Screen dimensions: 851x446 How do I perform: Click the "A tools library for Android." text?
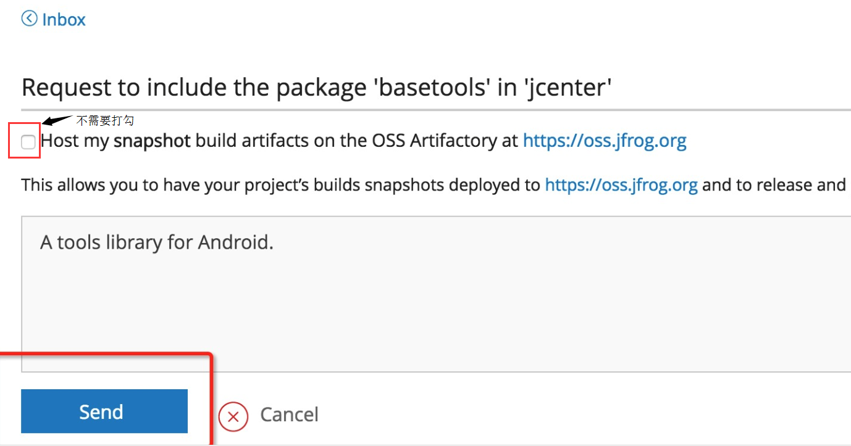coord(156,242)
